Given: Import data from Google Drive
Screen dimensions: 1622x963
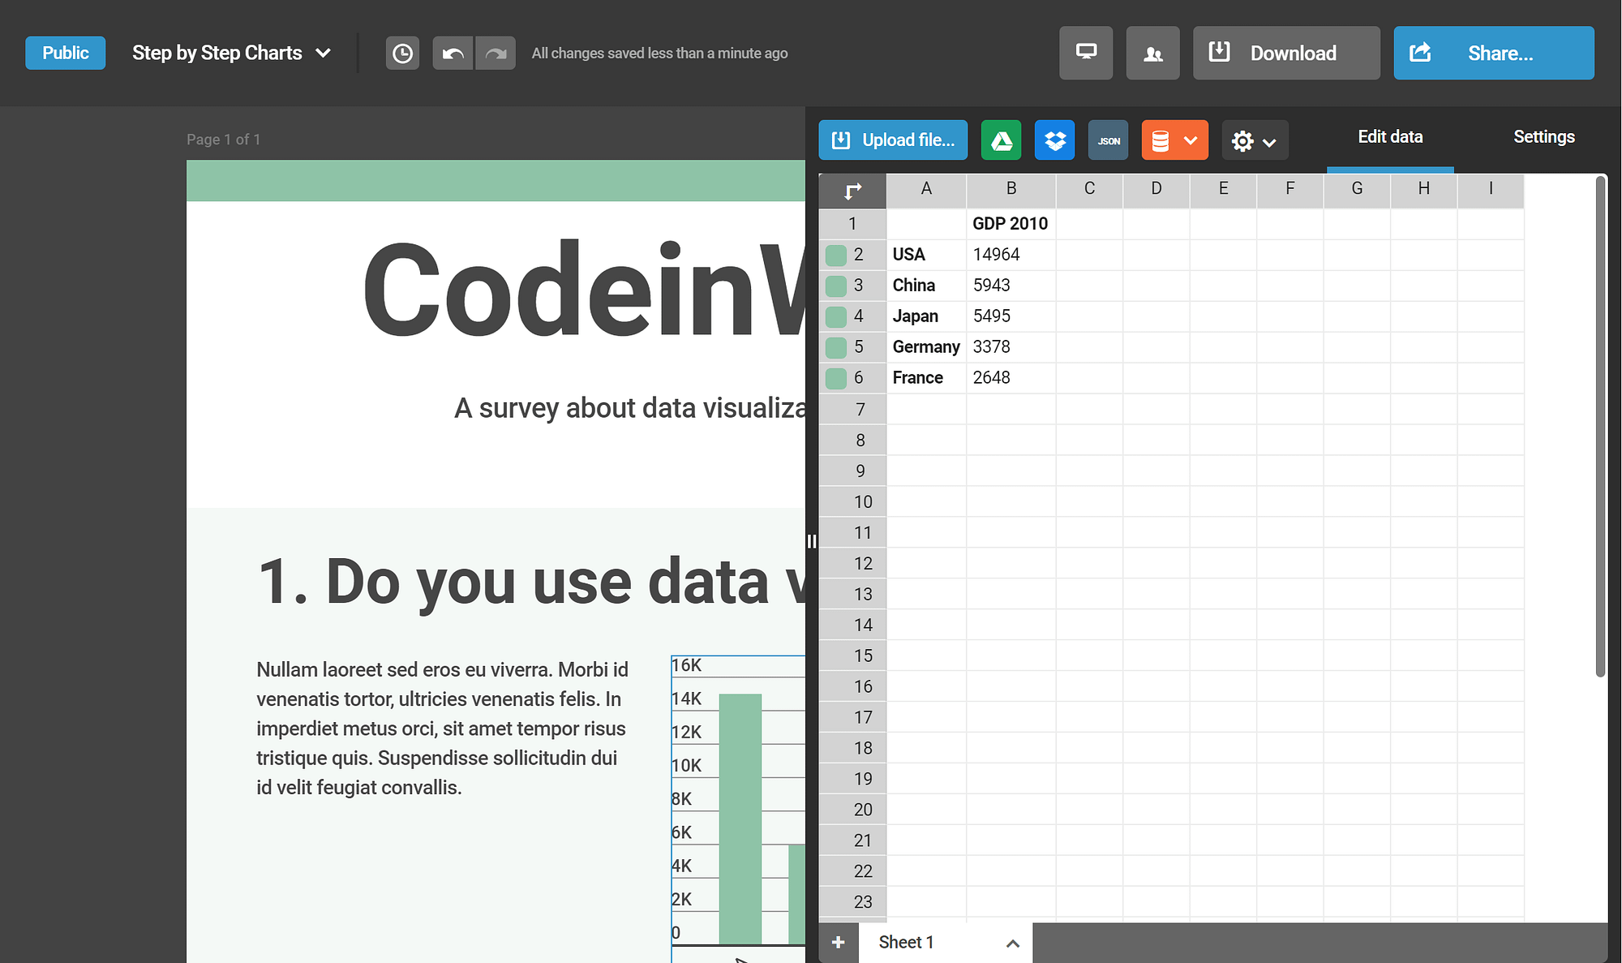Looking at the screenshot, I should coord(1002,140).
